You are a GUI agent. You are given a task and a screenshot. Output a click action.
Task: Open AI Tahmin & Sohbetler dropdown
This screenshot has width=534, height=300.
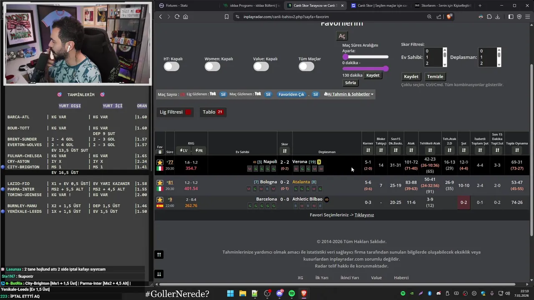(x=349, y=94)
